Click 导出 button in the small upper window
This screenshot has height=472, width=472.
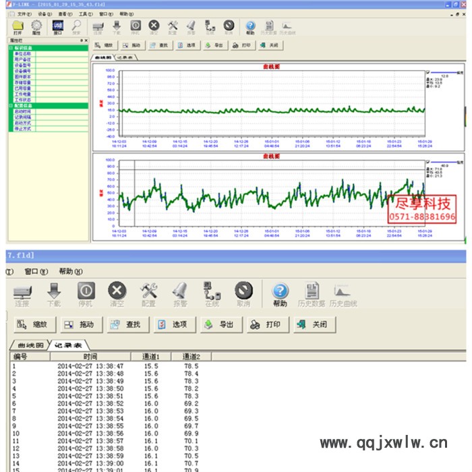215,45
